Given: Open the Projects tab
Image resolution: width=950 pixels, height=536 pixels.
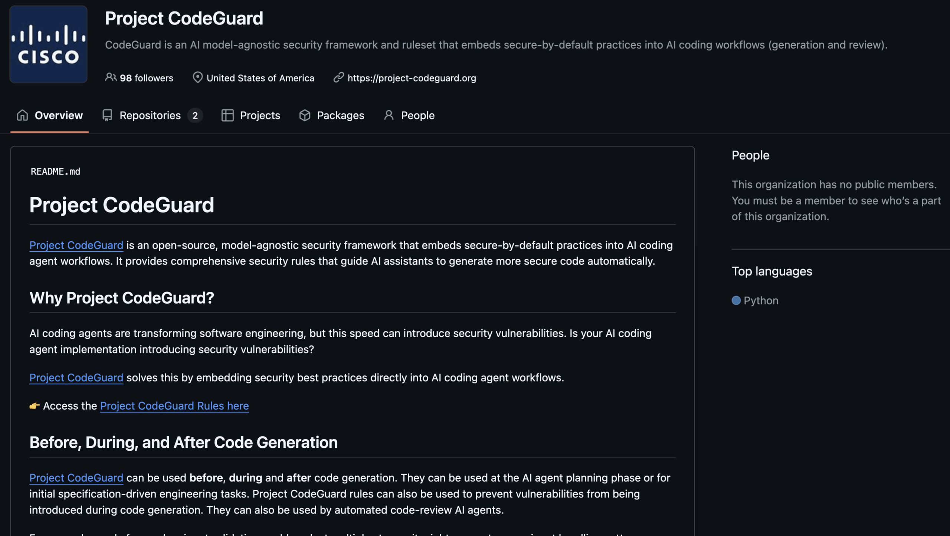Looking at the screenshot, I should [260, 115].
